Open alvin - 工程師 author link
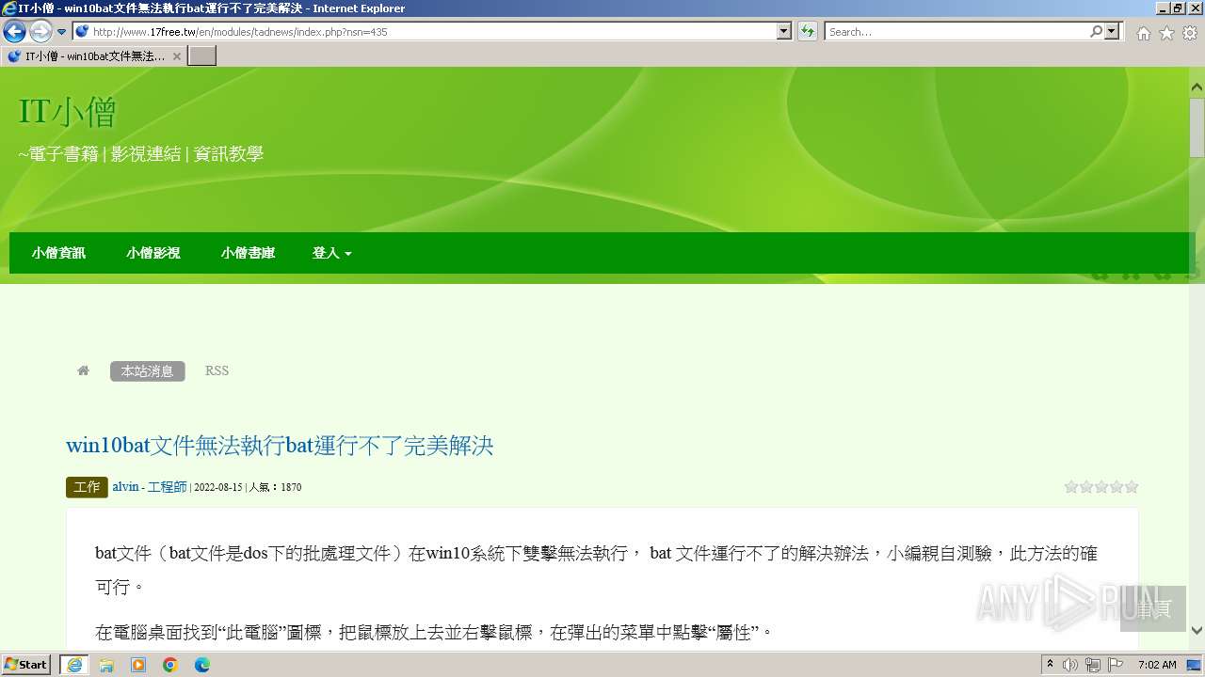Image resolution: width=1205 pixels, height=677 pixels. pos(150,487)
